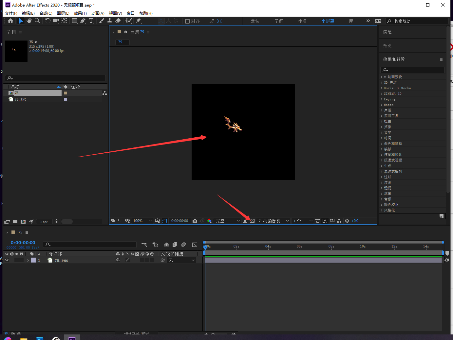Toggle the transparency grid button

coord(252,221)
